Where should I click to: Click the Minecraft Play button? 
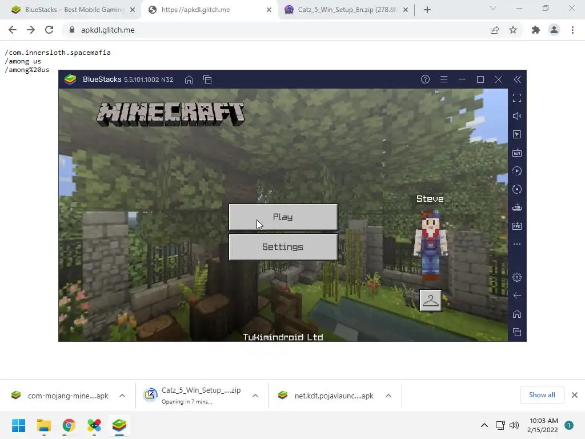283,217
